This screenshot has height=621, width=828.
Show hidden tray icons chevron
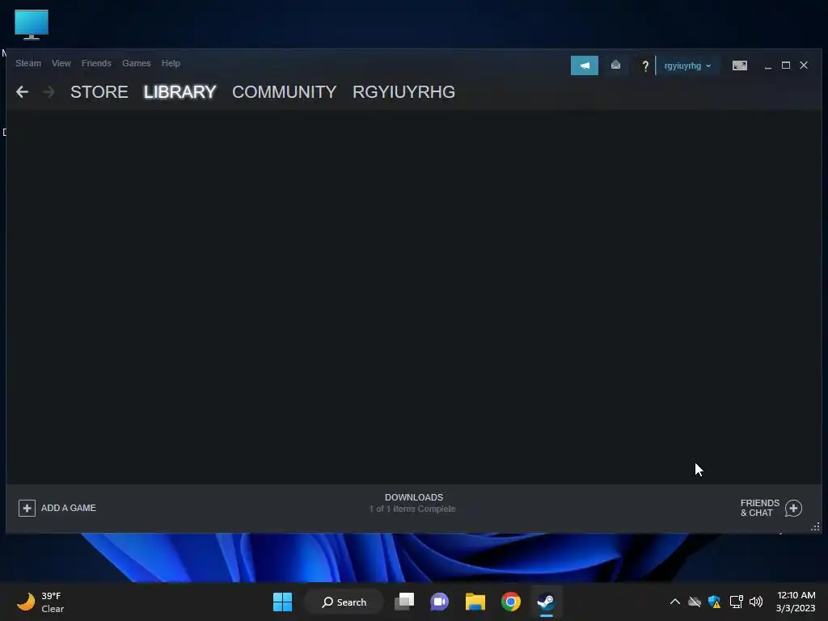pyautogui.click(x=675, y=602)
